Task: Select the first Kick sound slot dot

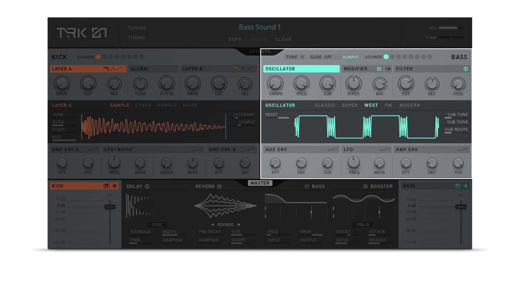Action: click(98, 57)
